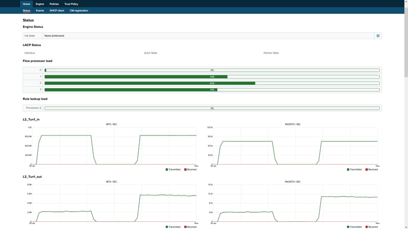This screenshot has height=229, width=408.
Task: Switch to the Events sub-tab
Action: 40,11
